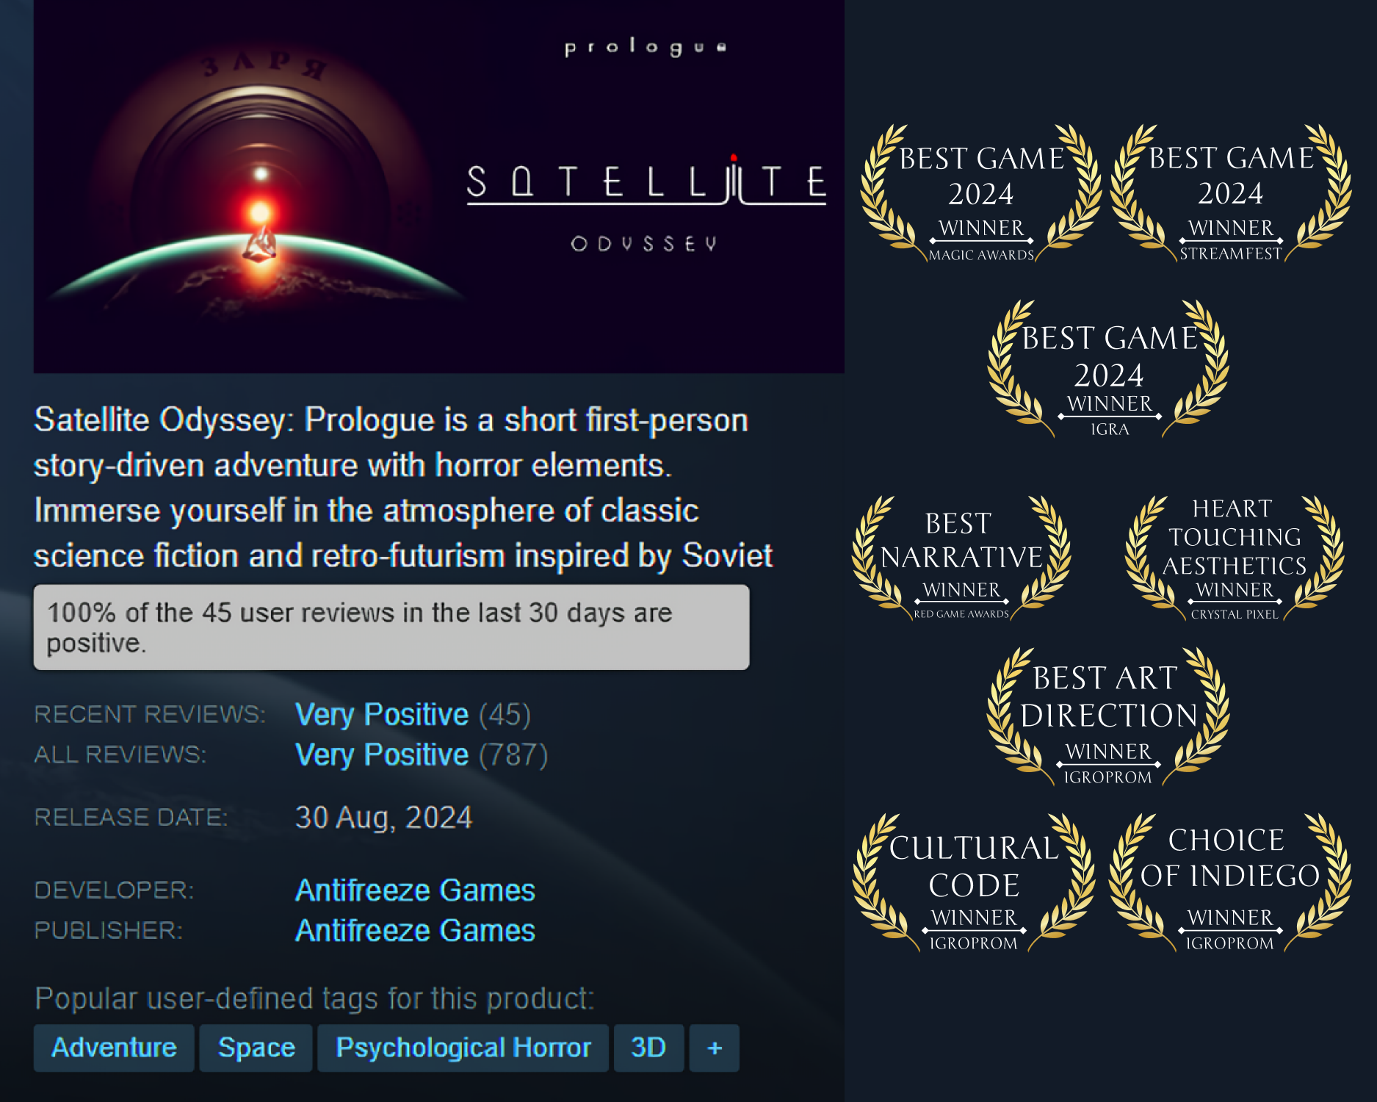Click the Choice of Indiego winner badge

[x=1230, y=883]
